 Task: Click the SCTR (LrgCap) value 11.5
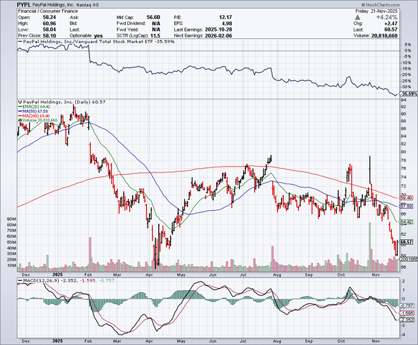tap(155, 36)
